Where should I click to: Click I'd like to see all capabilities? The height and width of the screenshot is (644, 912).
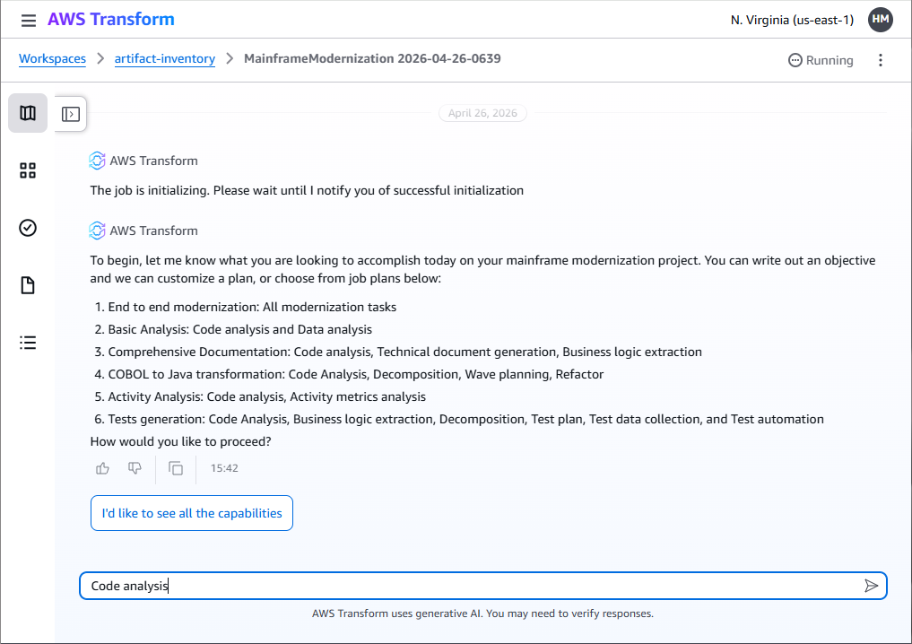coord(192,513)
